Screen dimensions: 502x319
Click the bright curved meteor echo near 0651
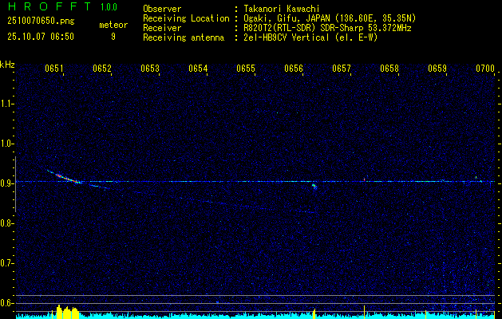pos(65,177)
